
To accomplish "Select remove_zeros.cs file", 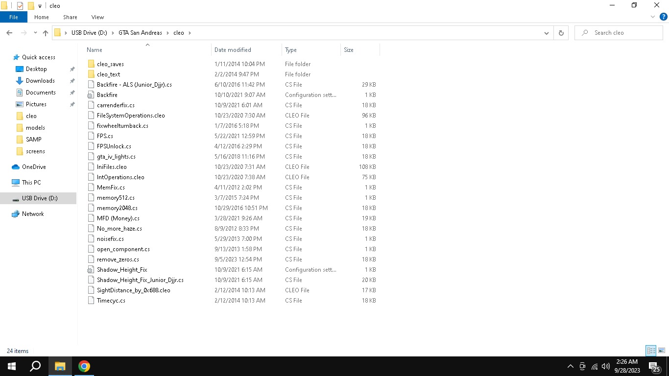I will click(118, 259).
